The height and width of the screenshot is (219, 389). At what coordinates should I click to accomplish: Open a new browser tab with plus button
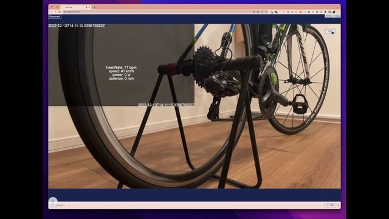pos(94,7)
